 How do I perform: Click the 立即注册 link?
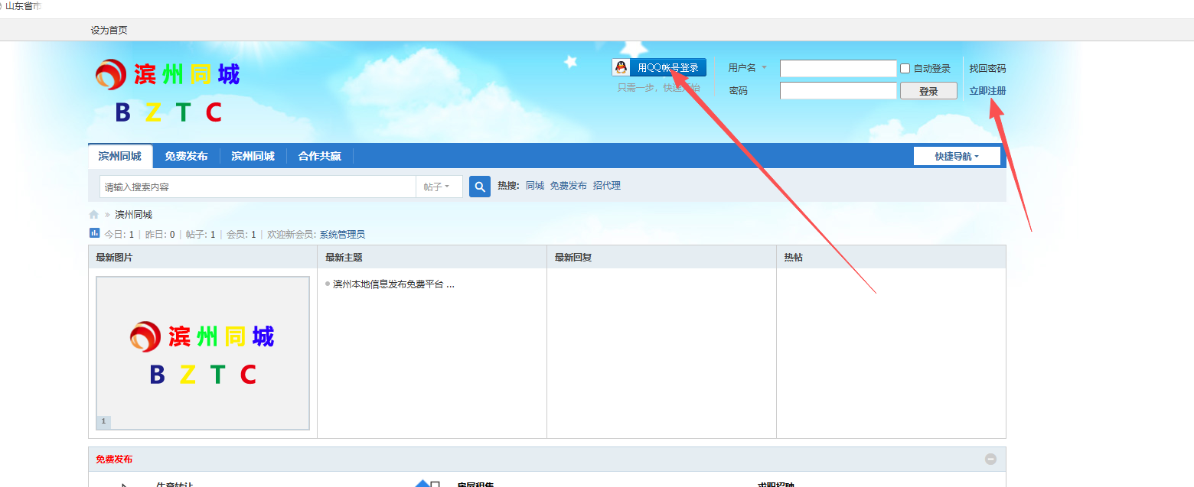[987, 90]
